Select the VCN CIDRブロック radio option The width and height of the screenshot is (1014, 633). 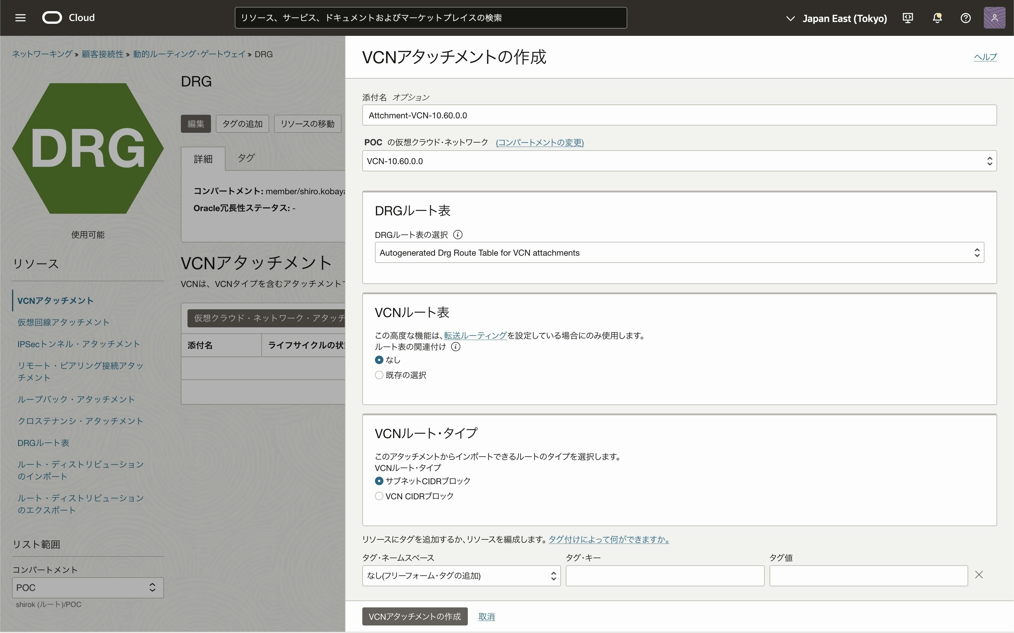pos(379,496)
